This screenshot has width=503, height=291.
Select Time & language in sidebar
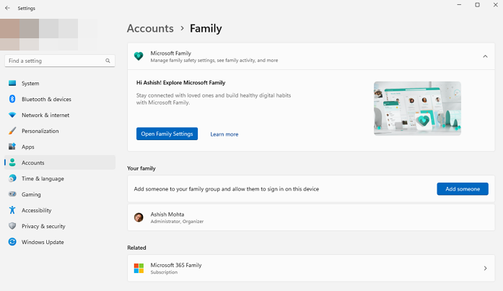click(x=43, y=178)
